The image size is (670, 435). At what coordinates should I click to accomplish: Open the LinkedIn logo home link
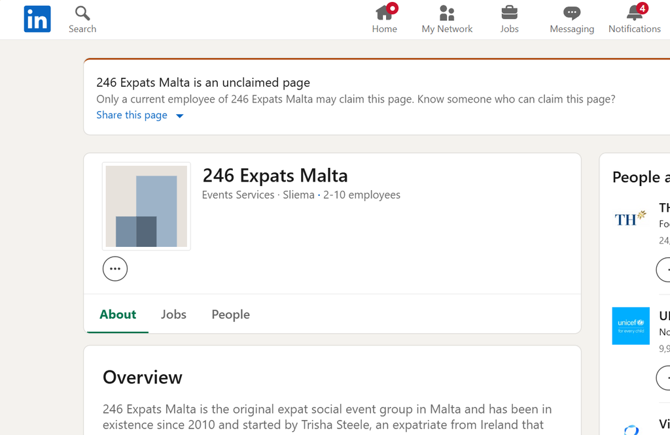37,19
